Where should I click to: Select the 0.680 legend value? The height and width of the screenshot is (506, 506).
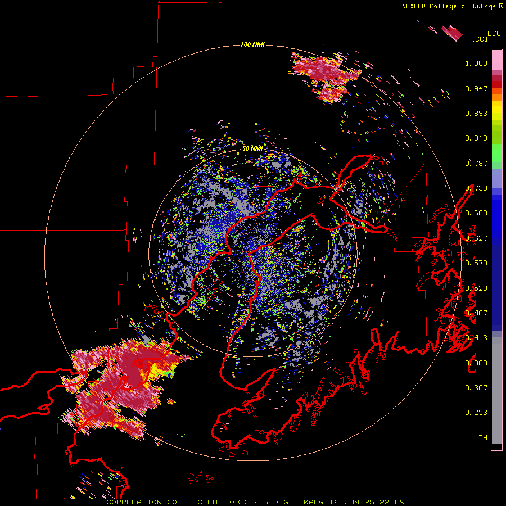pos(476,213)
